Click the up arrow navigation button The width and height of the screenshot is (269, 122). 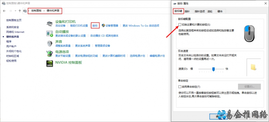coord(20,11)
